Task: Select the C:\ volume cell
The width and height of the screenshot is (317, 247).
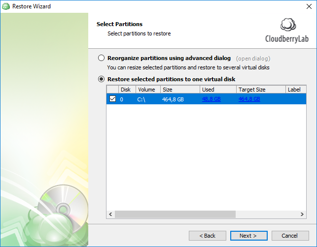Action: (x=141, y=99)
